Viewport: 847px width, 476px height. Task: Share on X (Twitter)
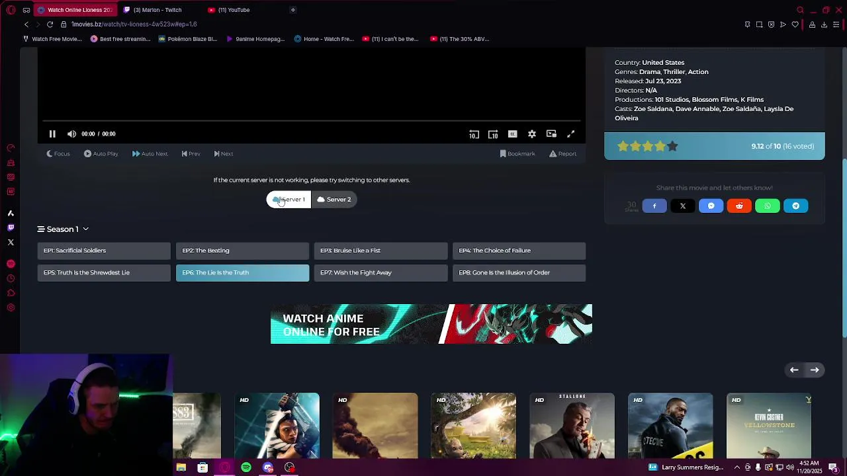tap(683, 206)
